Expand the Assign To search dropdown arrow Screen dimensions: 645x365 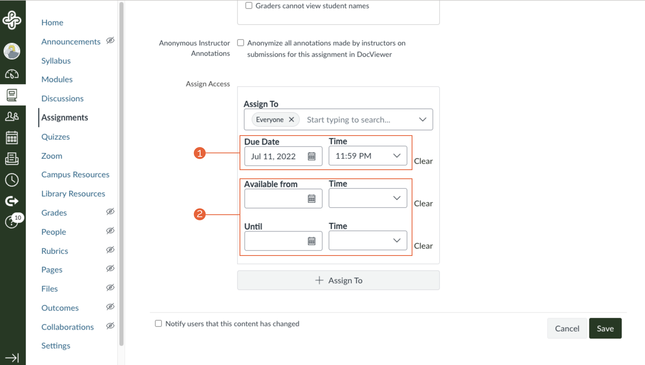pos(423,119)
